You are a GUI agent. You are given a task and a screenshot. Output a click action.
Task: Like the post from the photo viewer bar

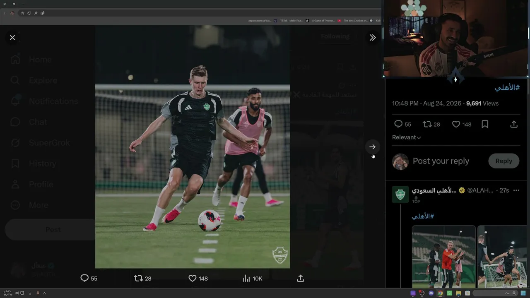pyautogui.click(x=198, y=279)
